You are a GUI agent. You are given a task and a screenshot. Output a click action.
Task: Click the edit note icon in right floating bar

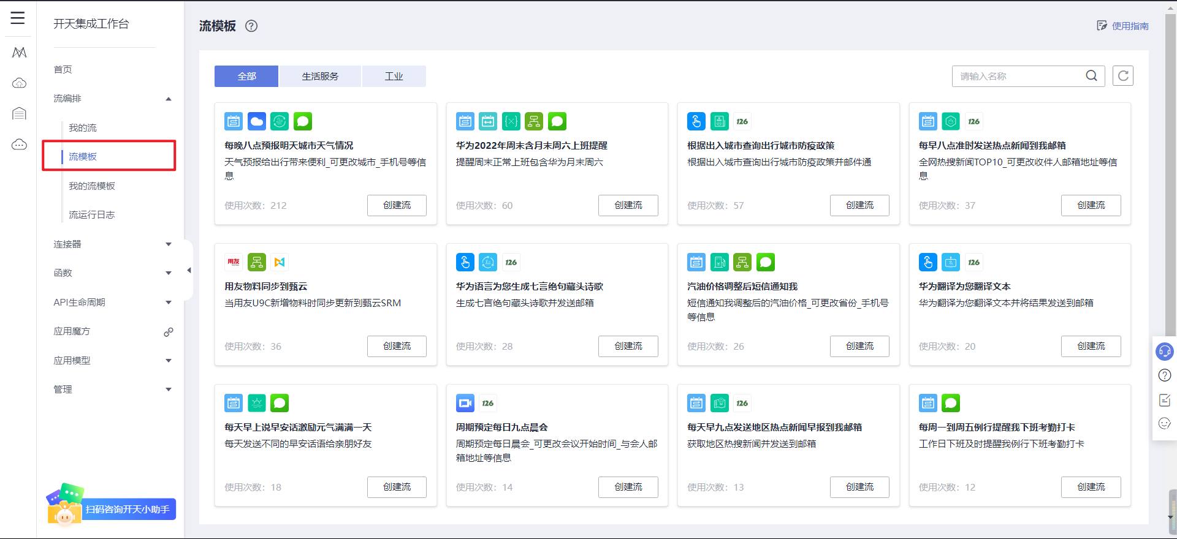(x=1164, y=400)
